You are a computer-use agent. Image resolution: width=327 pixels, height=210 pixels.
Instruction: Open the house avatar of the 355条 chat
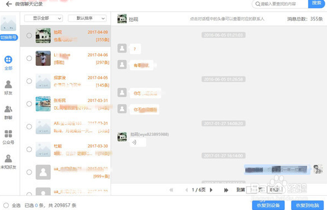pos(43,36)
